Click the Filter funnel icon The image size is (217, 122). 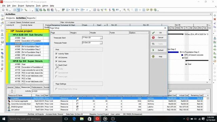(x=76, y=10)
